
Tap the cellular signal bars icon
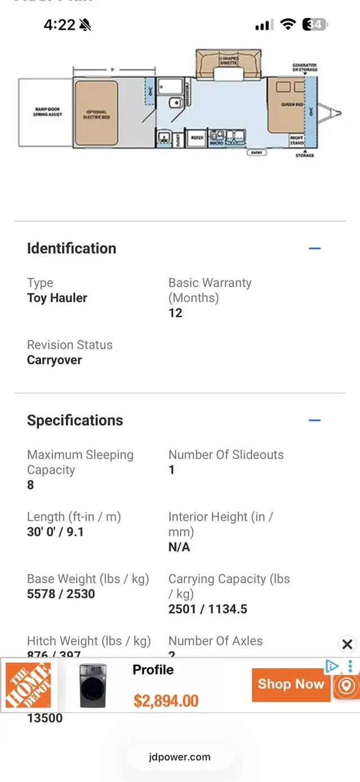[264, 25]
